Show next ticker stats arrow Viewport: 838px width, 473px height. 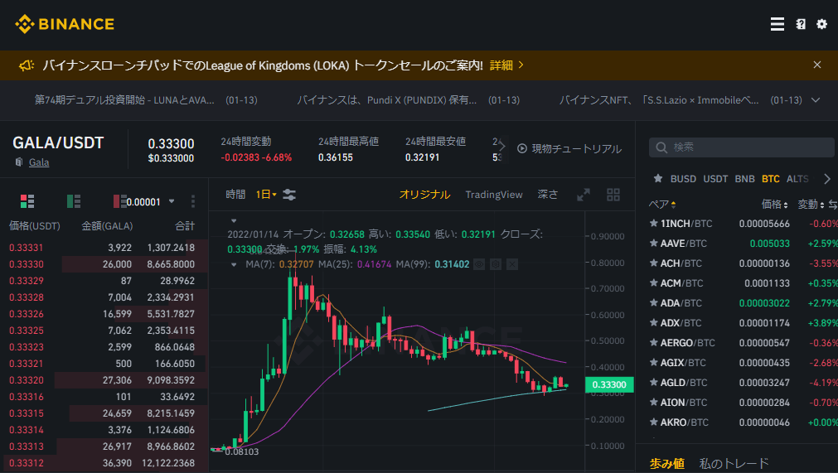coord(501,147)
